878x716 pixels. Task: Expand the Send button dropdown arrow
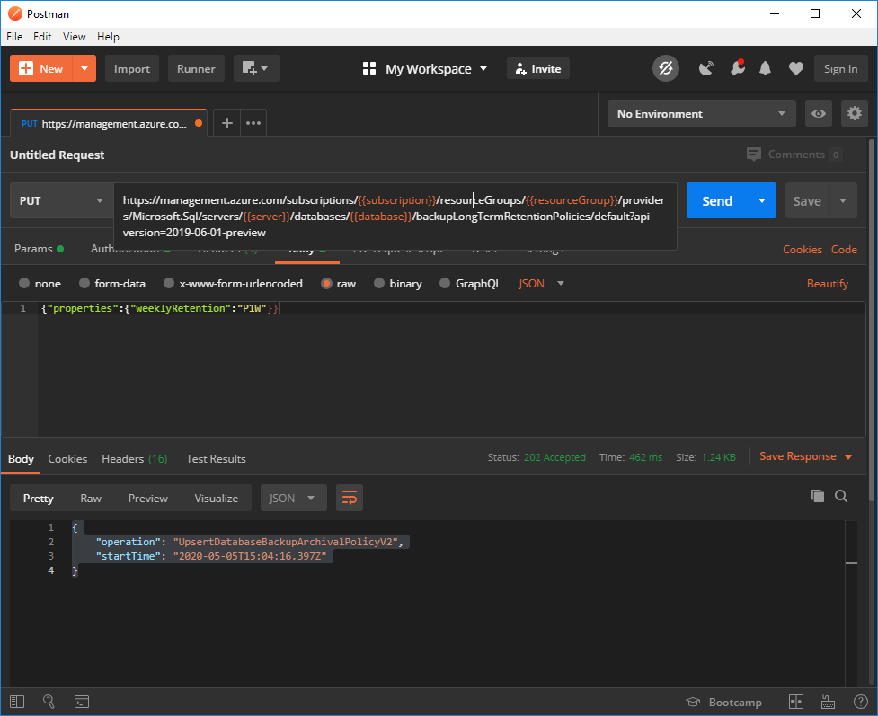point(762,200)
